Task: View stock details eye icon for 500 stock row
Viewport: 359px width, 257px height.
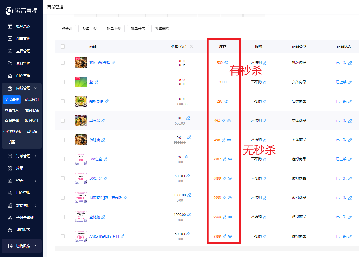Action: (x=227, y=63)
